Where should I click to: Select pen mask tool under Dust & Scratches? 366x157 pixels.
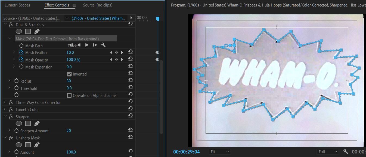(x=37, y=31)
